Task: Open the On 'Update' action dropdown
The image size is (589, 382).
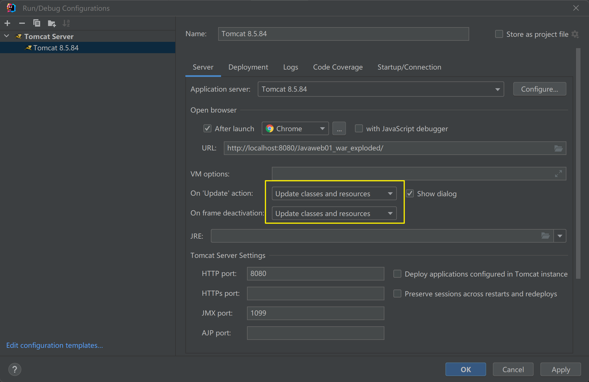Action: coord(334,194)
